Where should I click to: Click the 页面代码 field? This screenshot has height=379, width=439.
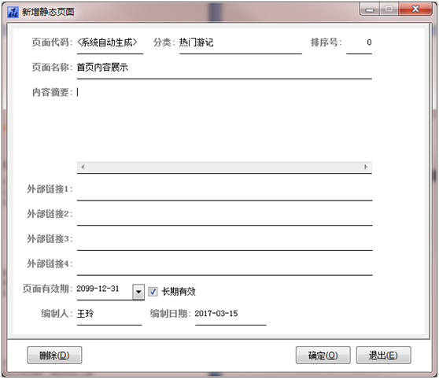110,43
